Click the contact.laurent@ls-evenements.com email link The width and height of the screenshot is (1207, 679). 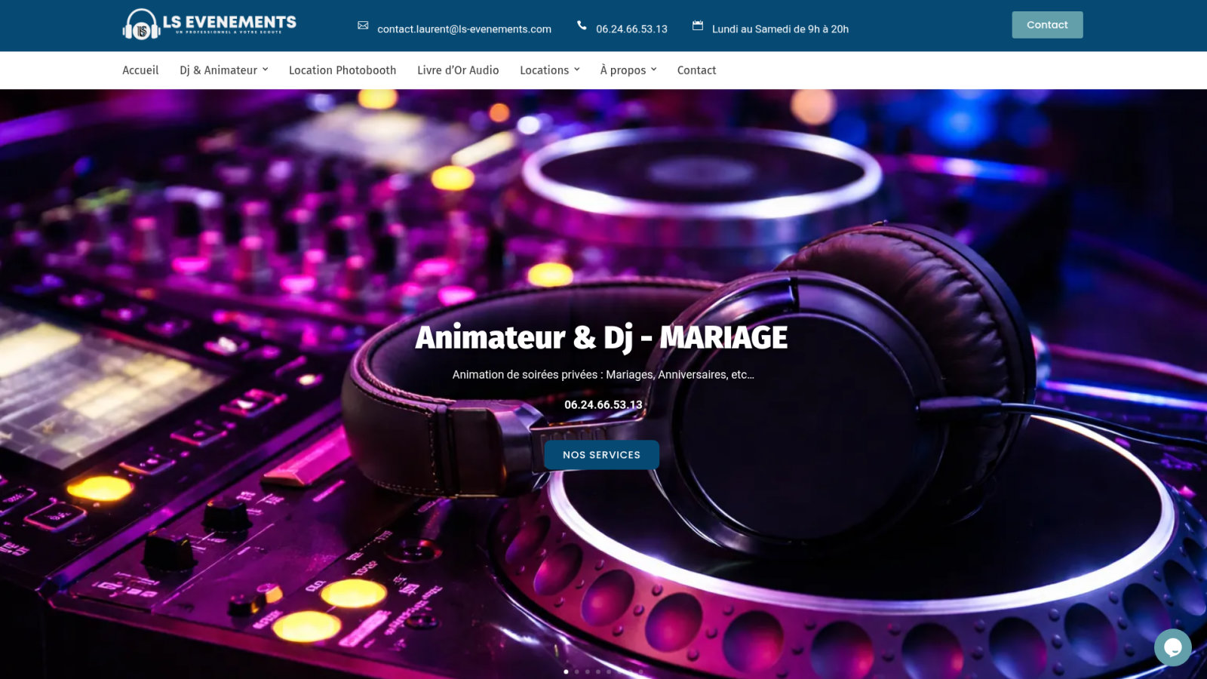[464, 29]
